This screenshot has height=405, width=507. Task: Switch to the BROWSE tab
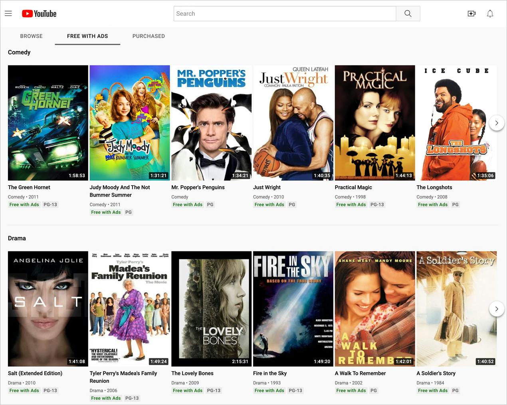click(31, 36)
